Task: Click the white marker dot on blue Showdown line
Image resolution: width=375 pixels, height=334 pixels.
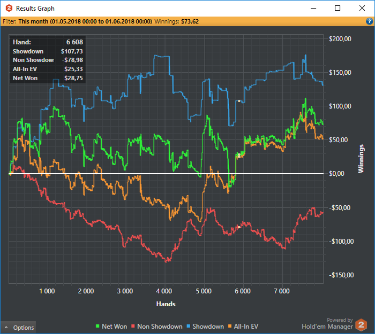Action: (239, 101)
